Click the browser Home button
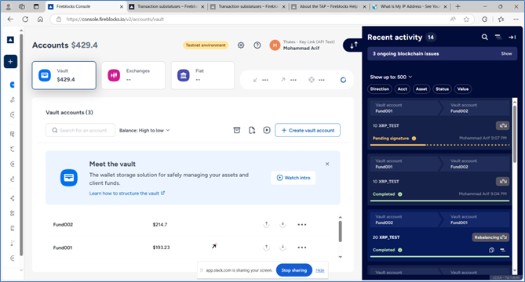This screenshot has width=525, height=282. point(40,20)
